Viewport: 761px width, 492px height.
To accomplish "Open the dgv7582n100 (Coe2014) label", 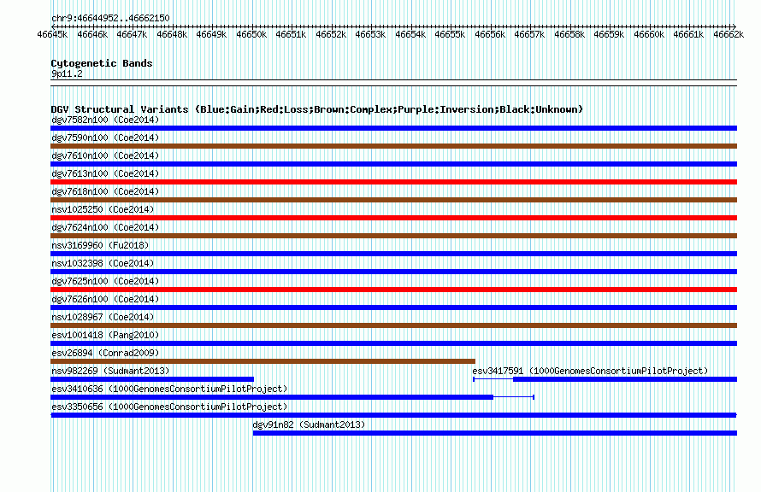I will (x=105, y=120).
